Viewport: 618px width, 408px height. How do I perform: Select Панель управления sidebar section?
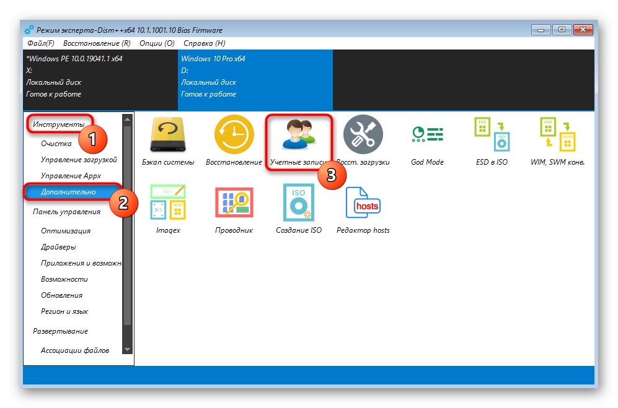(x=66, y=212)
